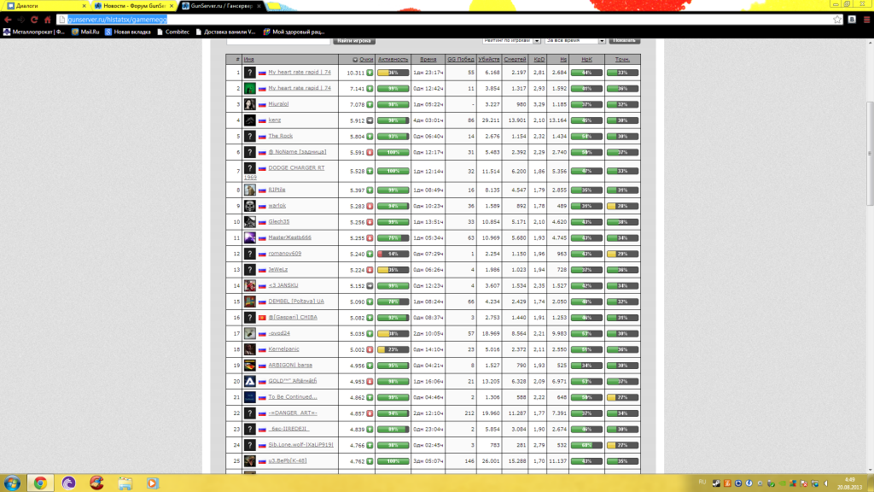Open the browser home page icon
This screenshot has width=874, height=492.
[x=49, y=18]
